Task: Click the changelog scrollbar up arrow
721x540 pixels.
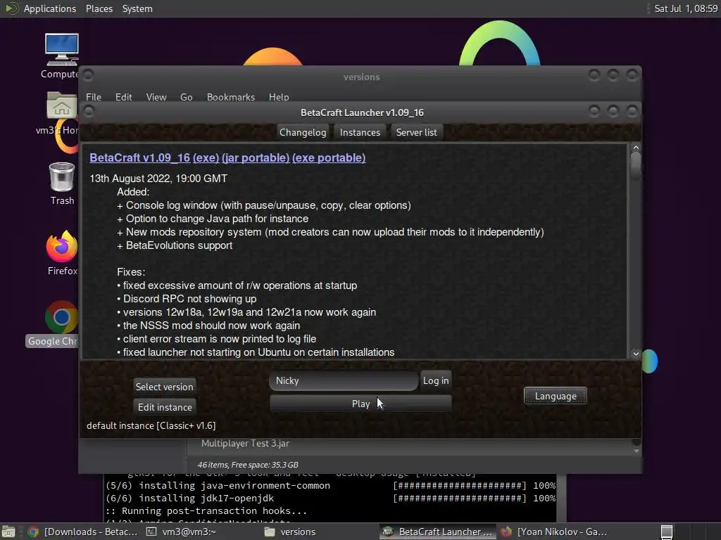Action: pyautogui.click(x=636, y=148)
